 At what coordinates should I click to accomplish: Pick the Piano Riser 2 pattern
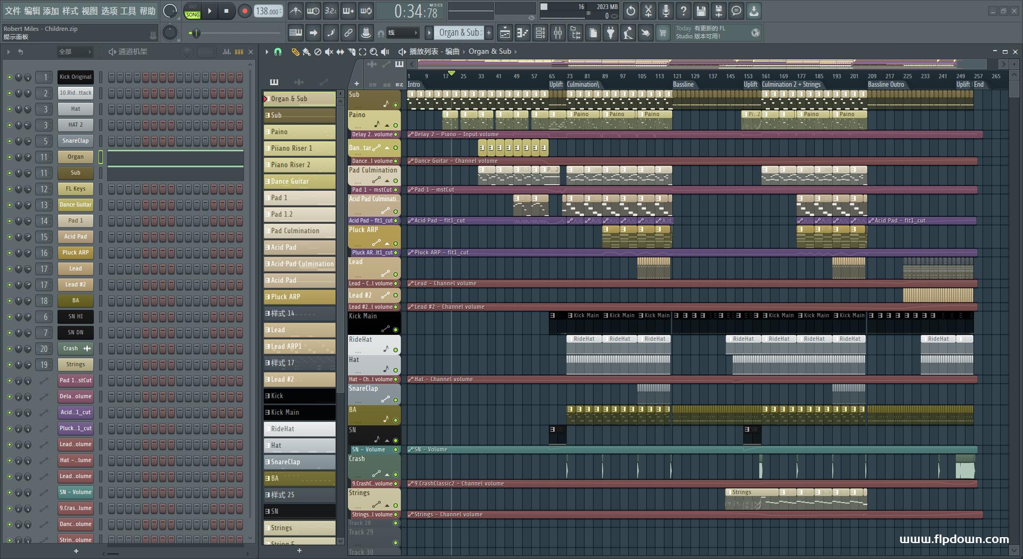(x=299, y=165)
